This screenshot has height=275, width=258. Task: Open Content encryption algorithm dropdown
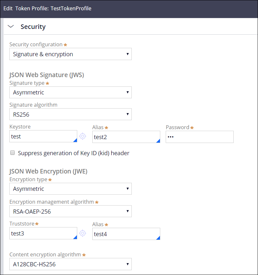70,264
